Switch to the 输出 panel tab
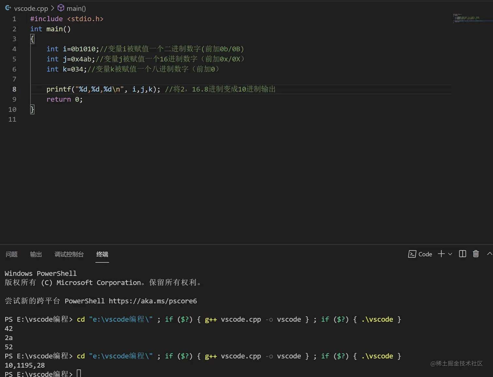This screenshot has width=493, height=377. click(x=36, y=254)
